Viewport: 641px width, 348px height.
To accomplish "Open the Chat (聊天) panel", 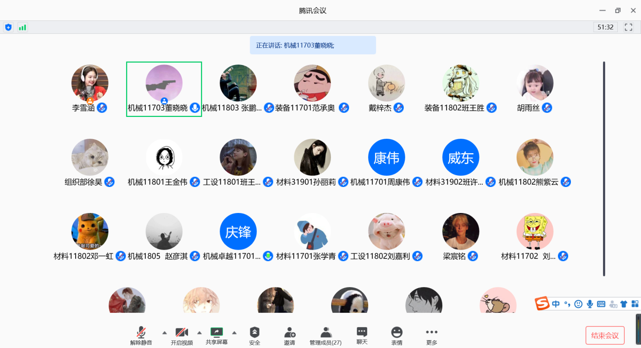I will coord(362,335).
